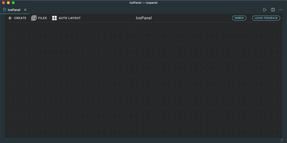Image resolution: width=287 pixels, height=143 pixels.
Task: Minimize the window with yellow button
Action: (x=8, y=3)
